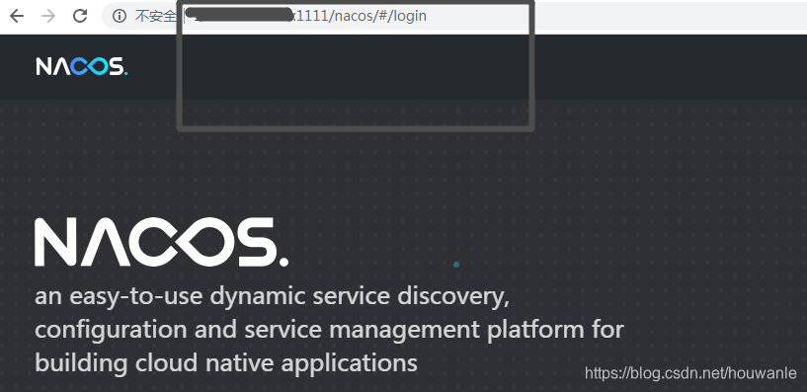Click the "不安全" not secure label

point(155,16)
